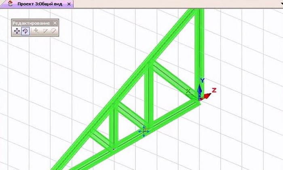Screen dimensions: 283x170
Task: Click the blue four-arrow move handle on truss
Action: click(144, 131)
